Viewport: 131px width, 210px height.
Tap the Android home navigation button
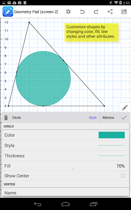tap(65, 204)
